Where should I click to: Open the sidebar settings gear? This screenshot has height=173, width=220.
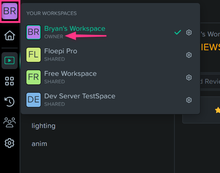[x=9, y=143]
